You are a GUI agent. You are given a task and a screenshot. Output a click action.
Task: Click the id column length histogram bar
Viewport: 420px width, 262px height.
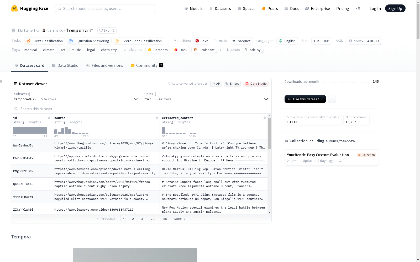(x=30, y=130)
